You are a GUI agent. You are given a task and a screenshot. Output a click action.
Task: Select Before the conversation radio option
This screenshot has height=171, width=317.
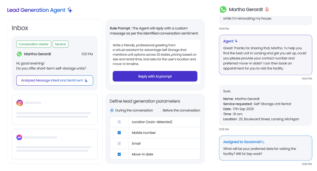159,110
